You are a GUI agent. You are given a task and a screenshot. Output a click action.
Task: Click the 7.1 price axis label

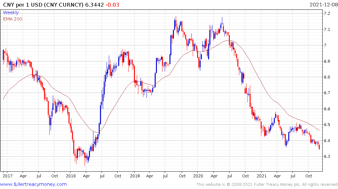tap(327, 29)
